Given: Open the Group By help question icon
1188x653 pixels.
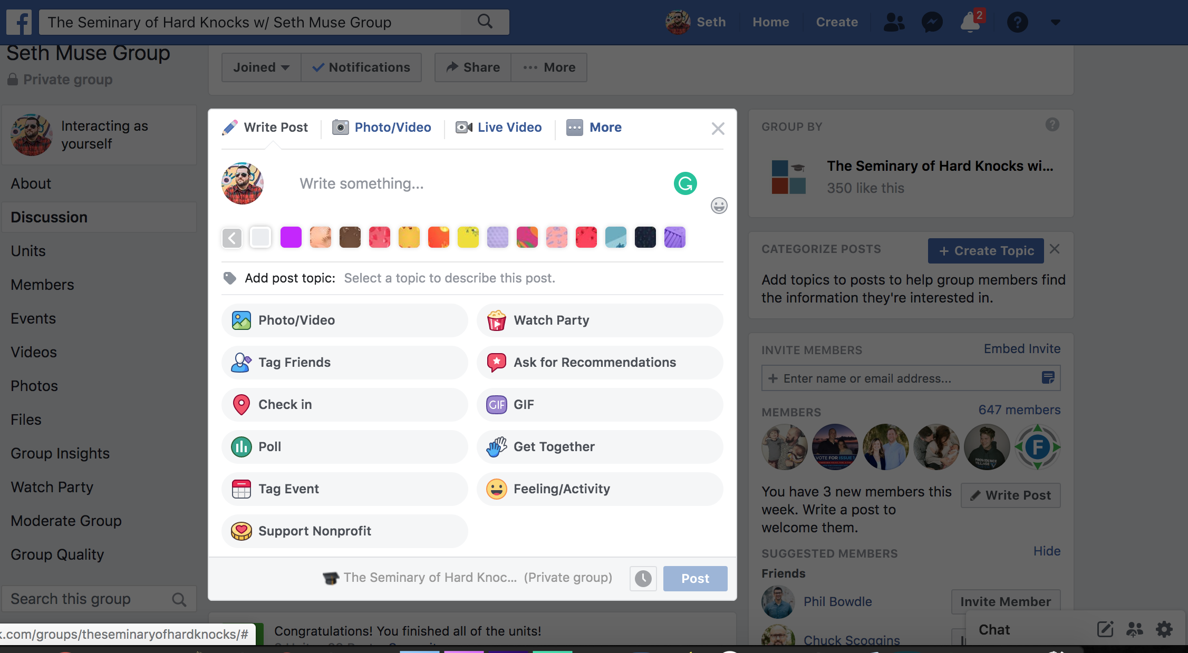Looking at the screenshot, I should 1052,125.
